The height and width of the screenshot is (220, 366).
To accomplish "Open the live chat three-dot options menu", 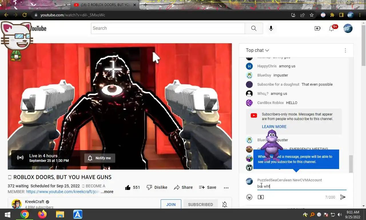I will pyautogui.click(x=345, y=50).
